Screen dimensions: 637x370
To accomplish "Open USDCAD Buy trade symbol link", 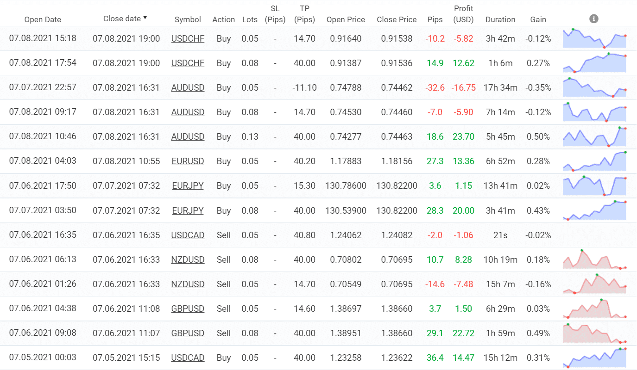I will (x=188, y=358).
